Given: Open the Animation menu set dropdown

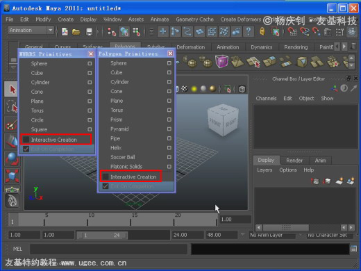Looking at the screenshot, I should pyautogui.click(x=31, y=30).
